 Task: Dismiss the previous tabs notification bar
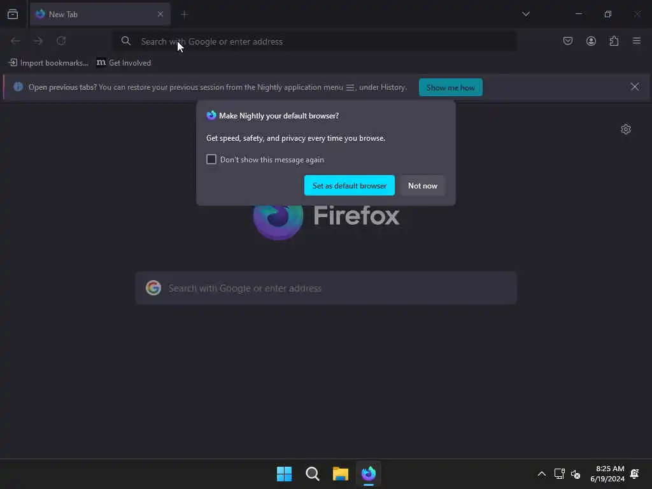point(635,87)
